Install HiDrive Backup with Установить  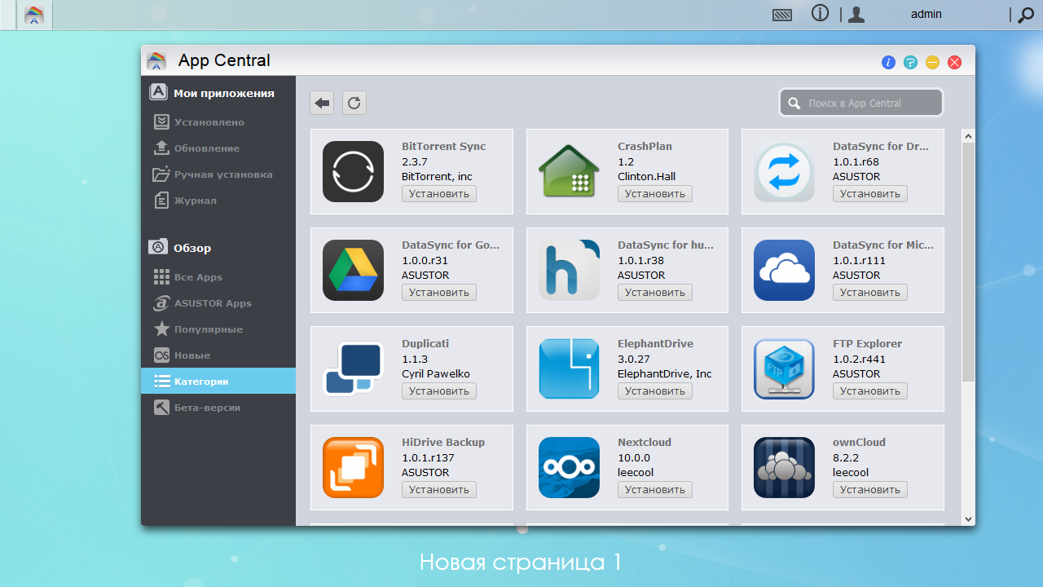click(439, 490)
